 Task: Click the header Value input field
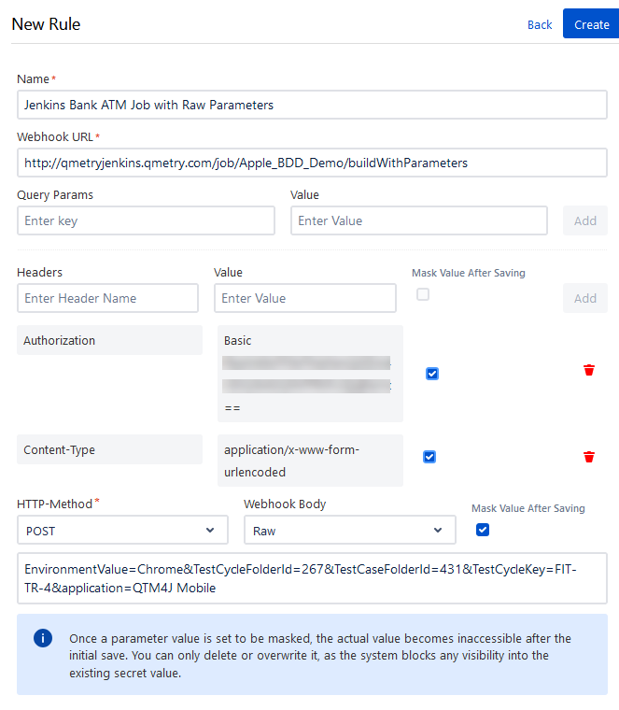click(305, 298)
